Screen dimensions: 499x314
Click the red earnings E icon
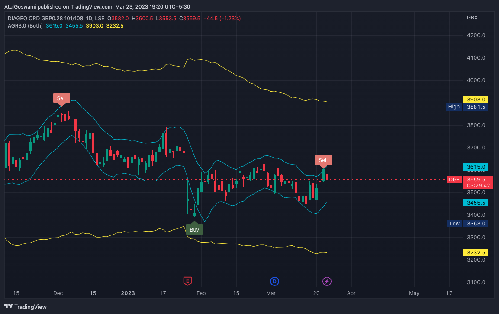point(187,281)
